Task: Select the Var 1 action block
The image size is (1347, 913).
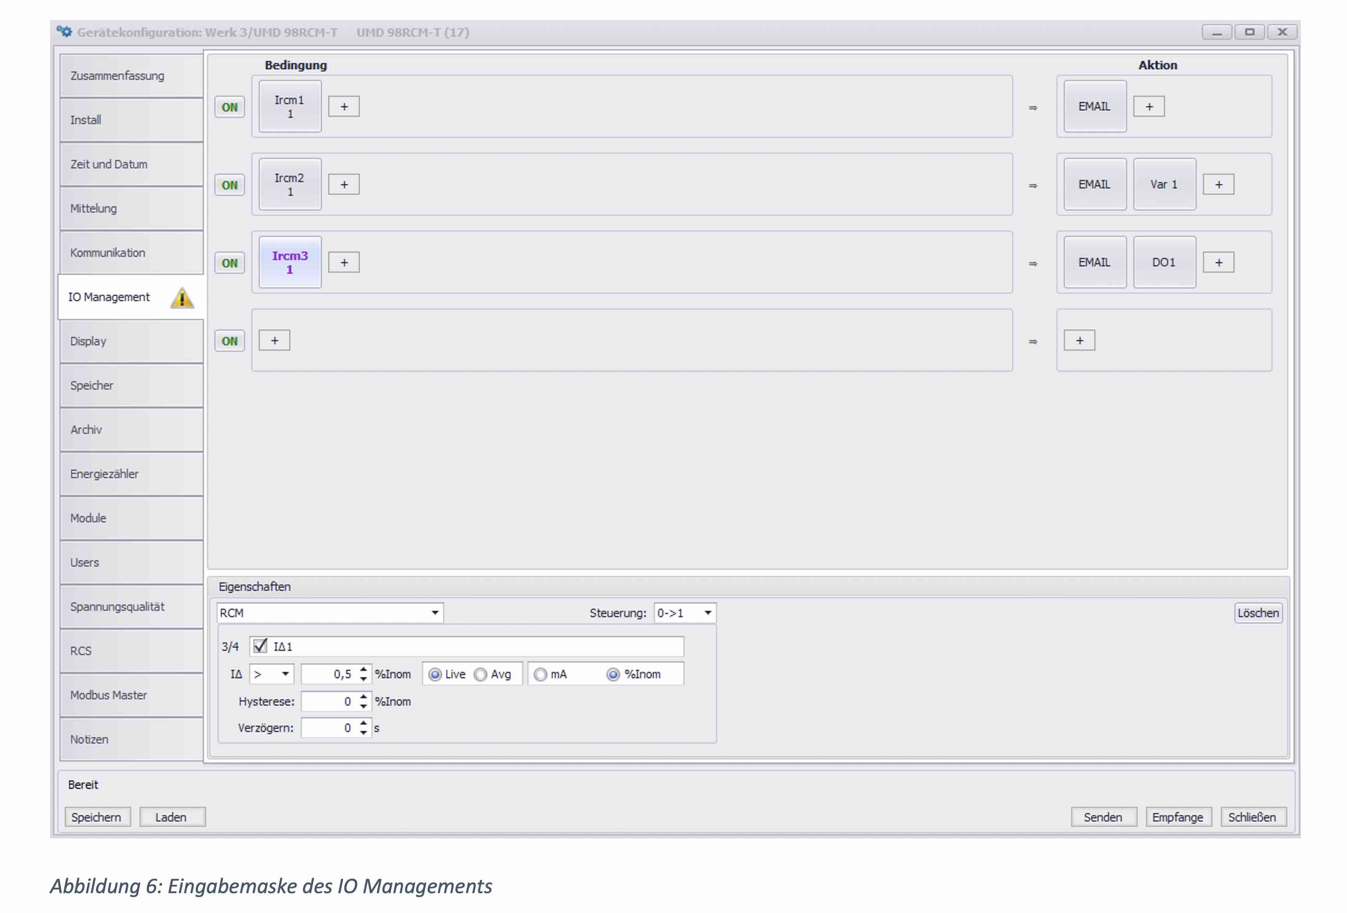Action: click(x=1164, y=184)
